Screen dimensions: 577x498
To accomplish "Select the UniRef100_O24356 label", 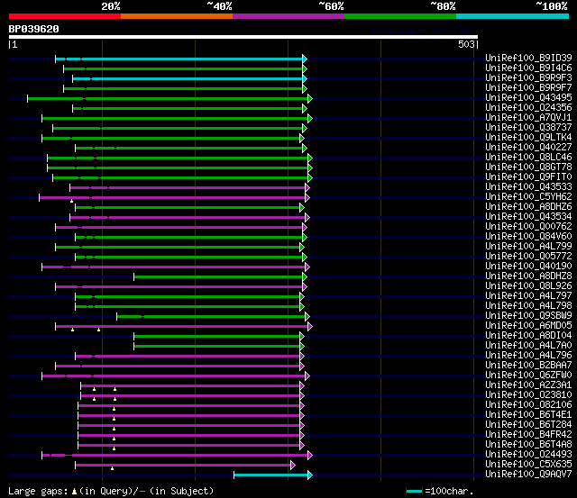I will point(528,108).
